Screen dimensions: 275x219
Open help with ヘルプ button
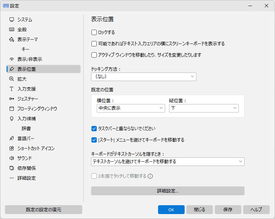click(256, 209)
